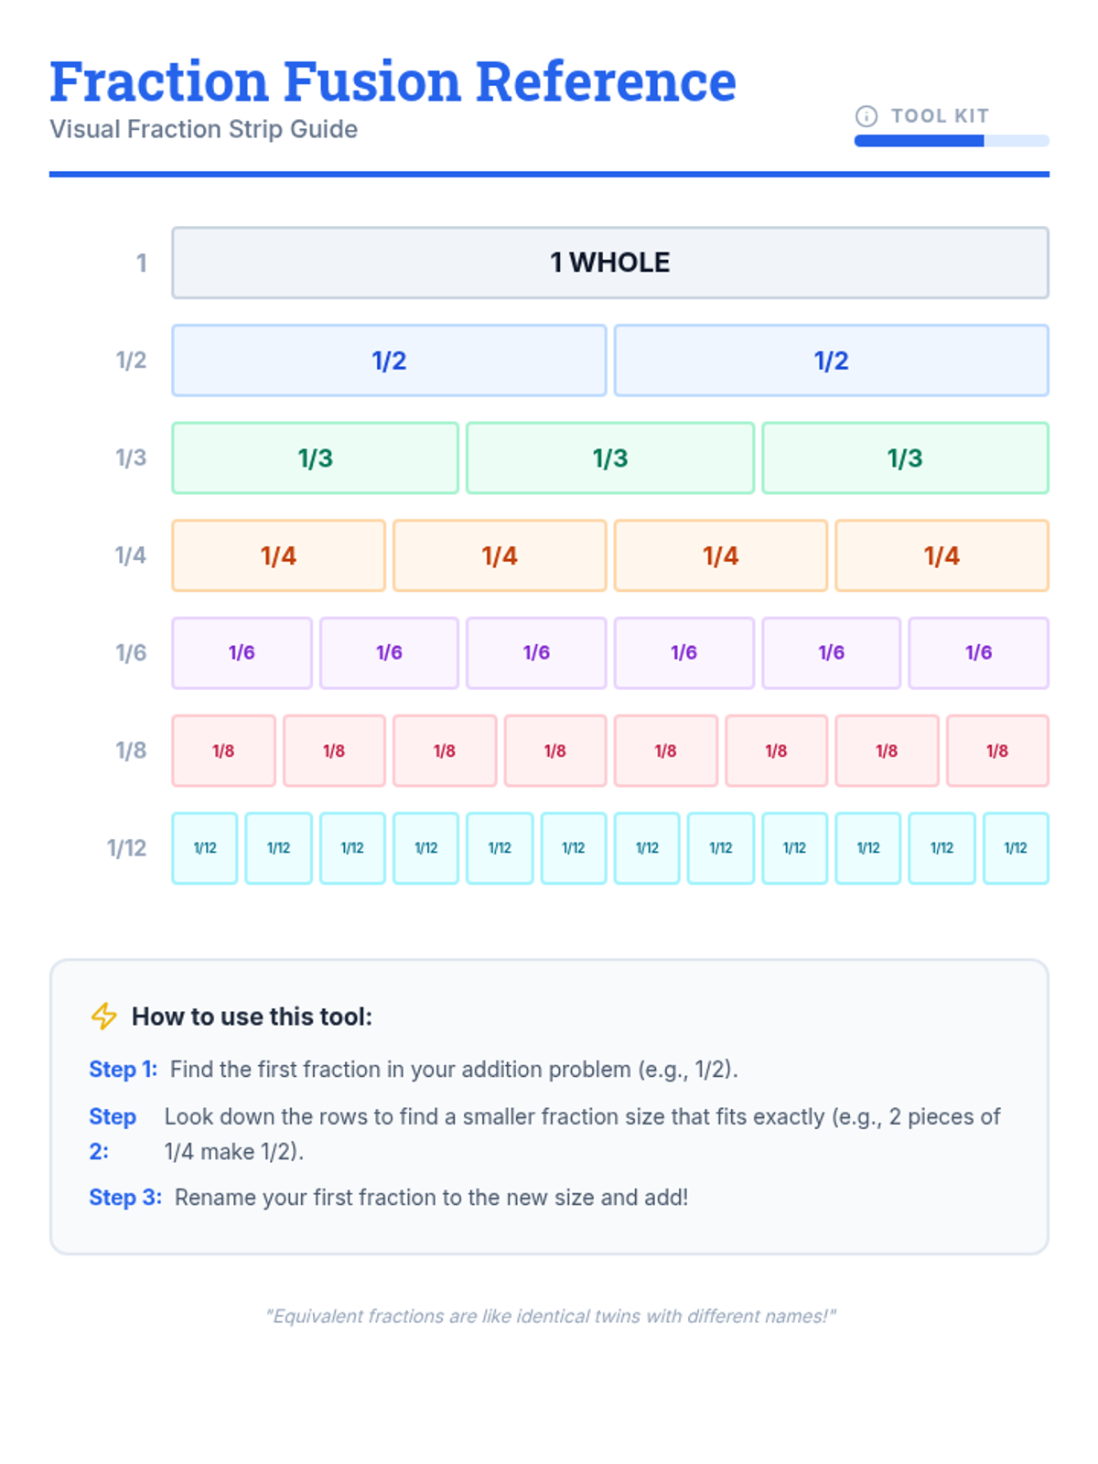The width and height of the screenshot is (1098, 1464).
Task: Click the equivalent fractions quote
Action: pyautogui.click(x=550, y=1316)
